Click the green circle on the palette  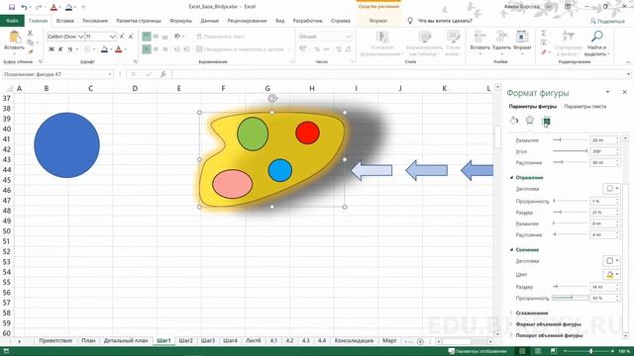253,134
